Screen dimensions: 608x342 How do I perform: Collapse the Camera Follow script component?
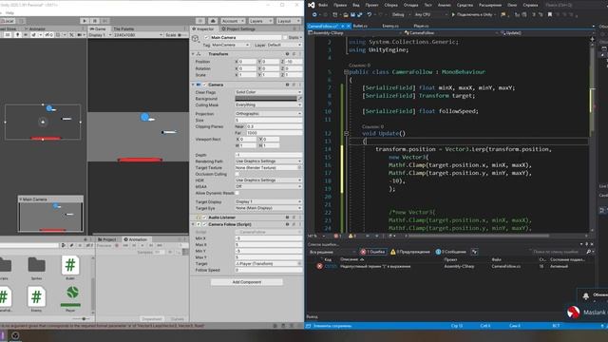(x=193, y=224)
